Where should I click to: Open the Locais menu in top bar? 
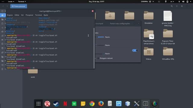point(11,1)
